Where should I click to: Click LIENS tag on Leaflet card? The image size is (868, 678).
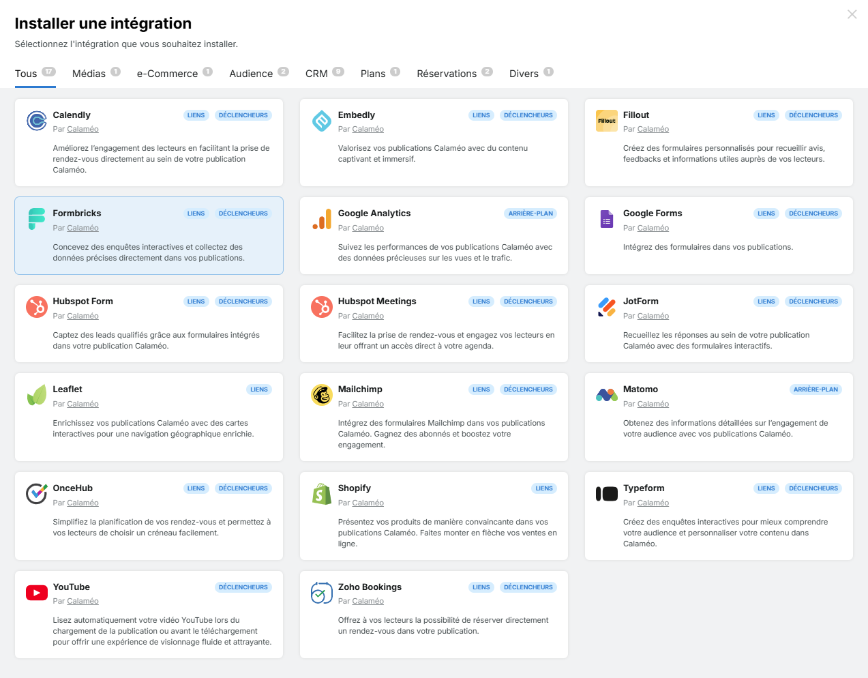pos(259,389)
